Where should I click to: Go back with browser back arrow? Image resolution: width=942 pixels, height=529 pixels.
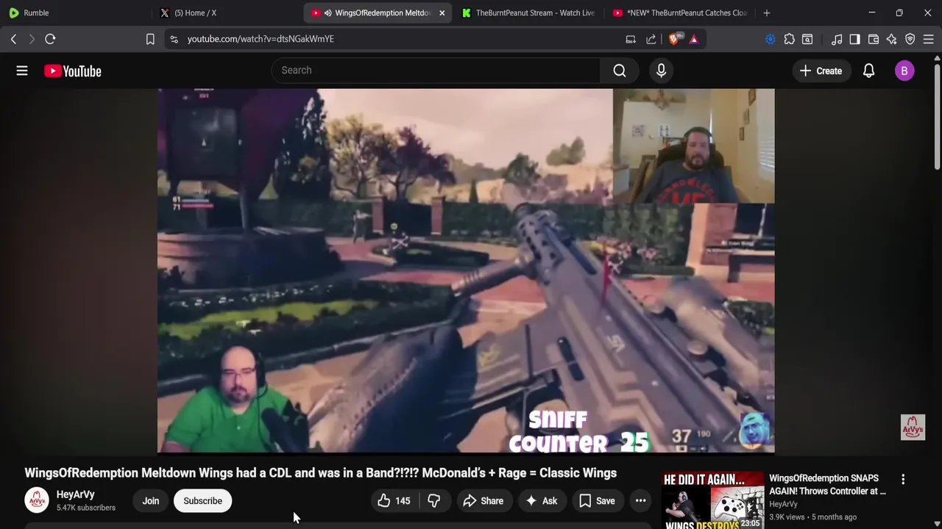point(13,39)
